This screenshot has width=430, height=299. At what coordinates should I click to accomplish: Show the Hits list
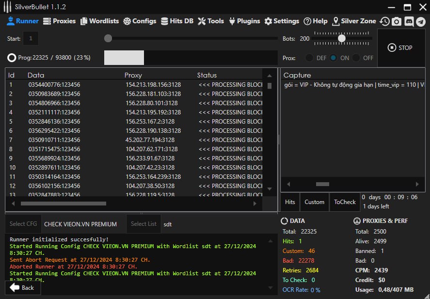tap(290, 202)
